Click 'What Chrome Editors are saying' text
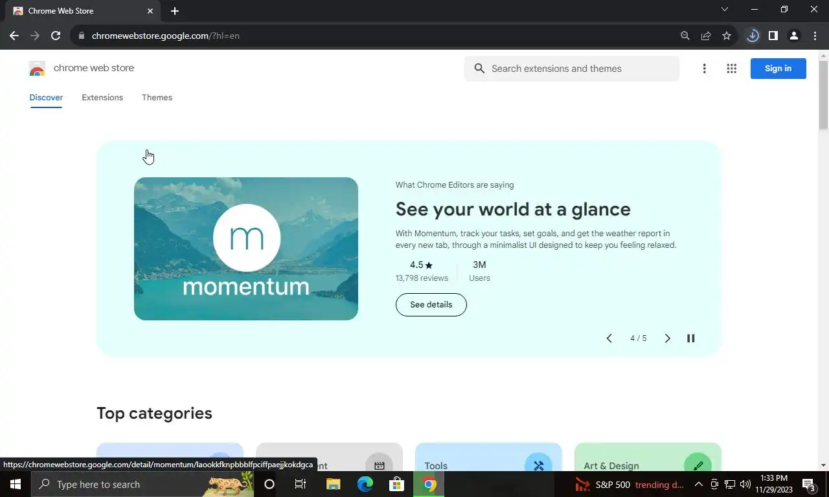The image size is (829, 497). tap(455, 185)
